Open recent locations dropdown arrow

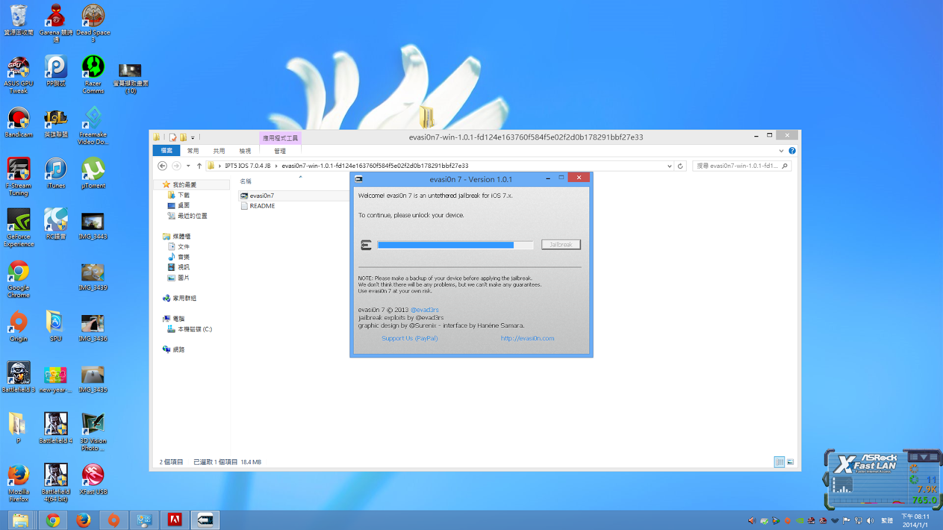pos(188,166)
